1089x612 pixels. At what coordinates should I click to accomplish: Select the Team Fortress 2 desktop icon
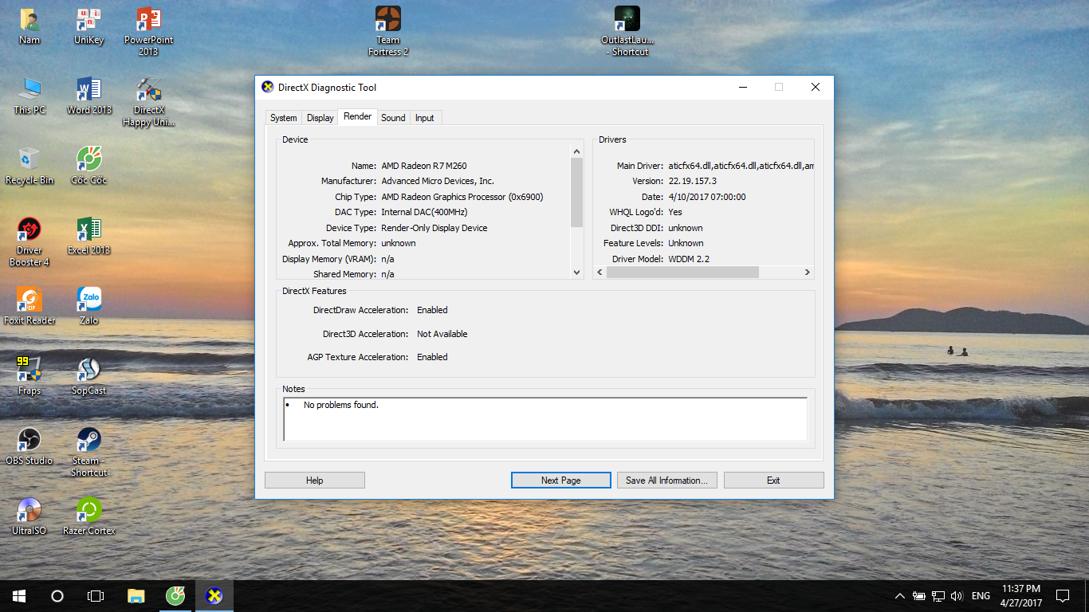click(388, 32)
